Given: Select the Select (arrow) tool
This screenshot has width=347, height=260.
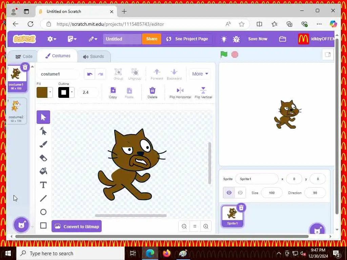Looking at the screenshot, I should point(43,117).
